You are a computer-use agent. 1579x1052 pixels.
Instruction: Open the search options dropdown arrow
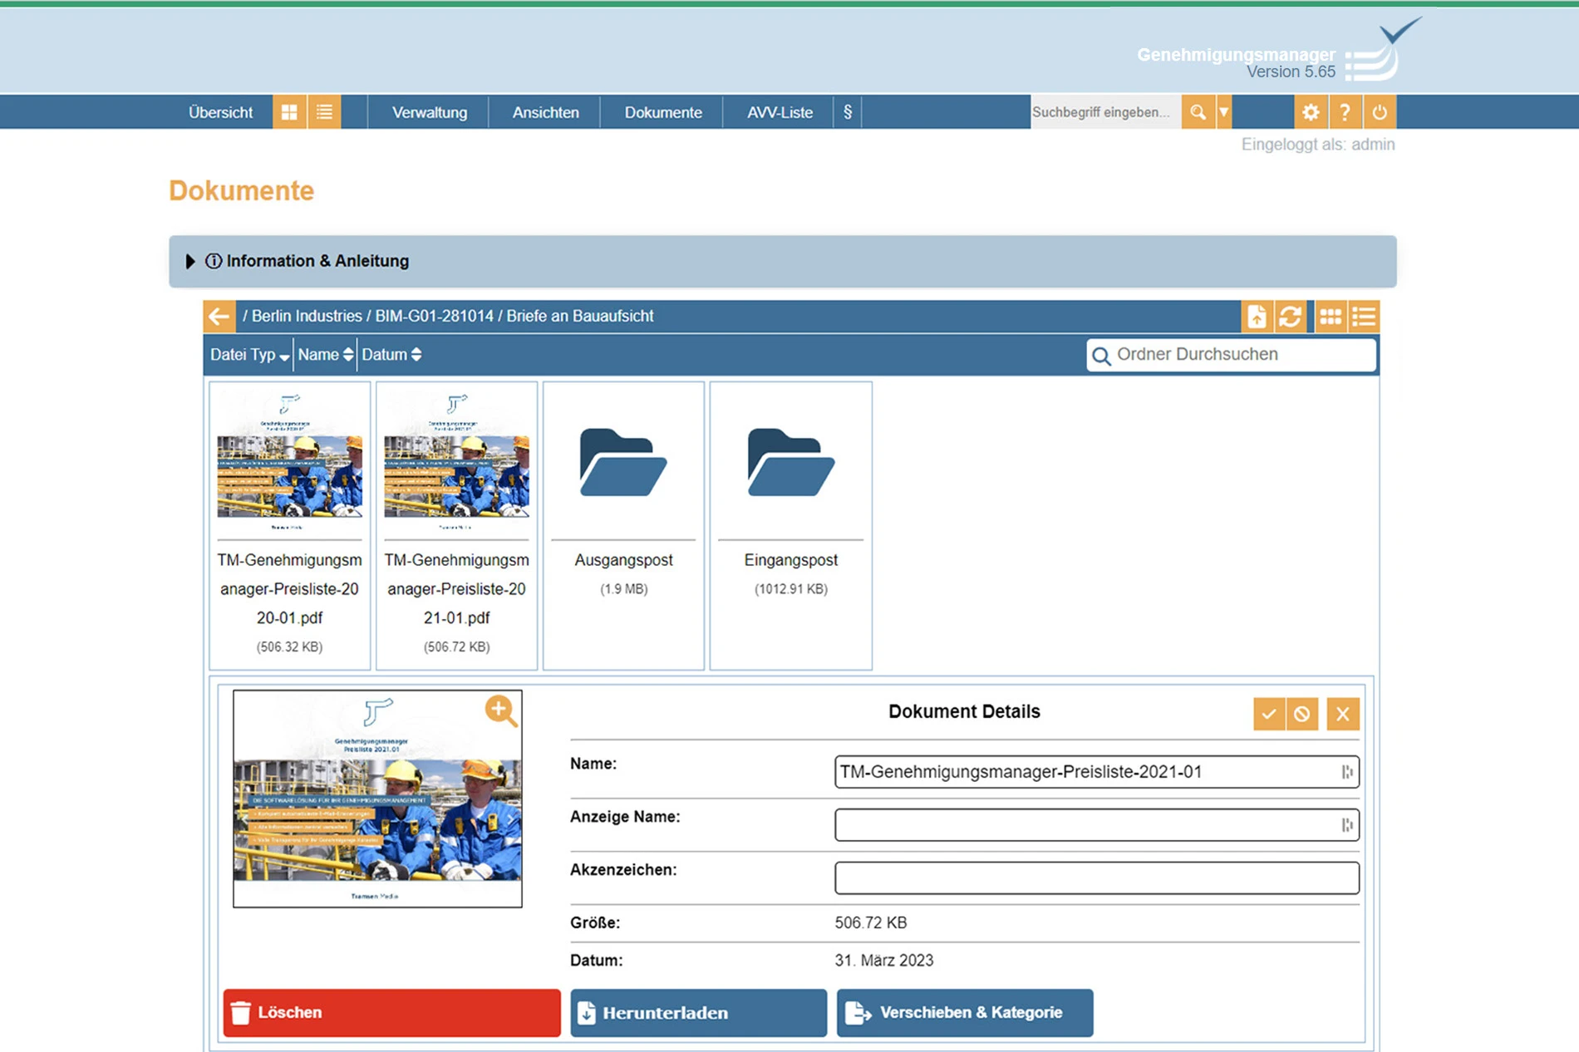[x=1224, y=112]
